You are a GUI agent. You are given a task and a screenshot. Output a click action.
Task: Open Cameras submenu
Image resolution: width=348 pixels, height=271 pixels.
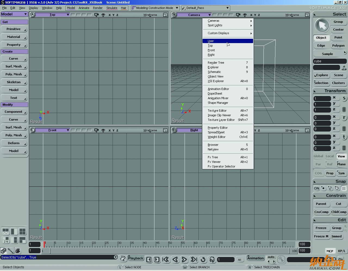pos(228,21)
